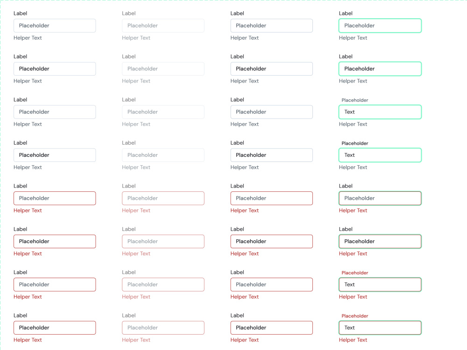The width and height of the screenshot is (467, 350).
Task: Click the third column's bottom red-bordered input
Action: [x=271, y=328]
